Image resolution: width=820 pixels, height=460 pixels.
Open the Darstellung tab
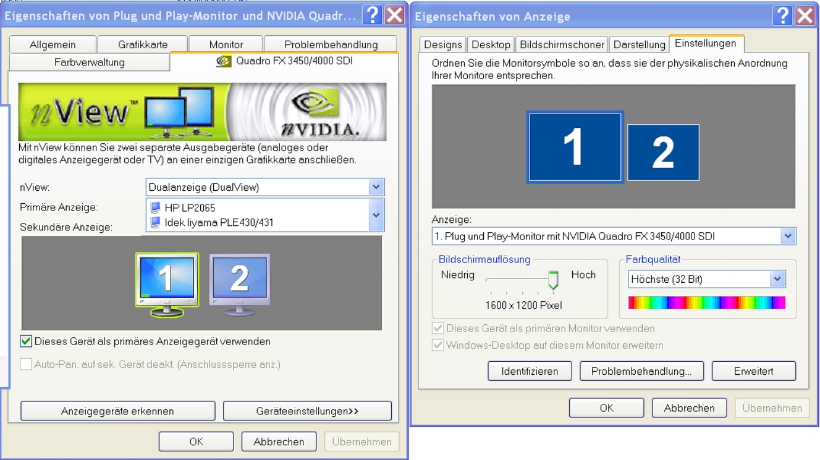point(639,44)
